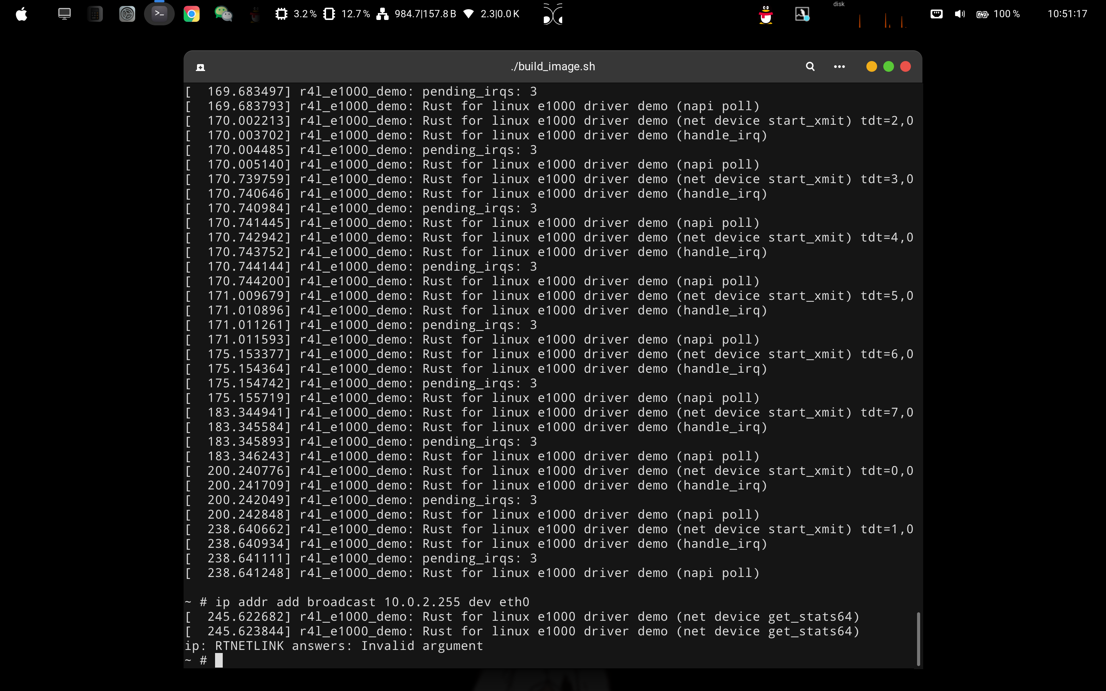
Task: Click the clock showing 10:51:17
Action: pos(1067,14)
